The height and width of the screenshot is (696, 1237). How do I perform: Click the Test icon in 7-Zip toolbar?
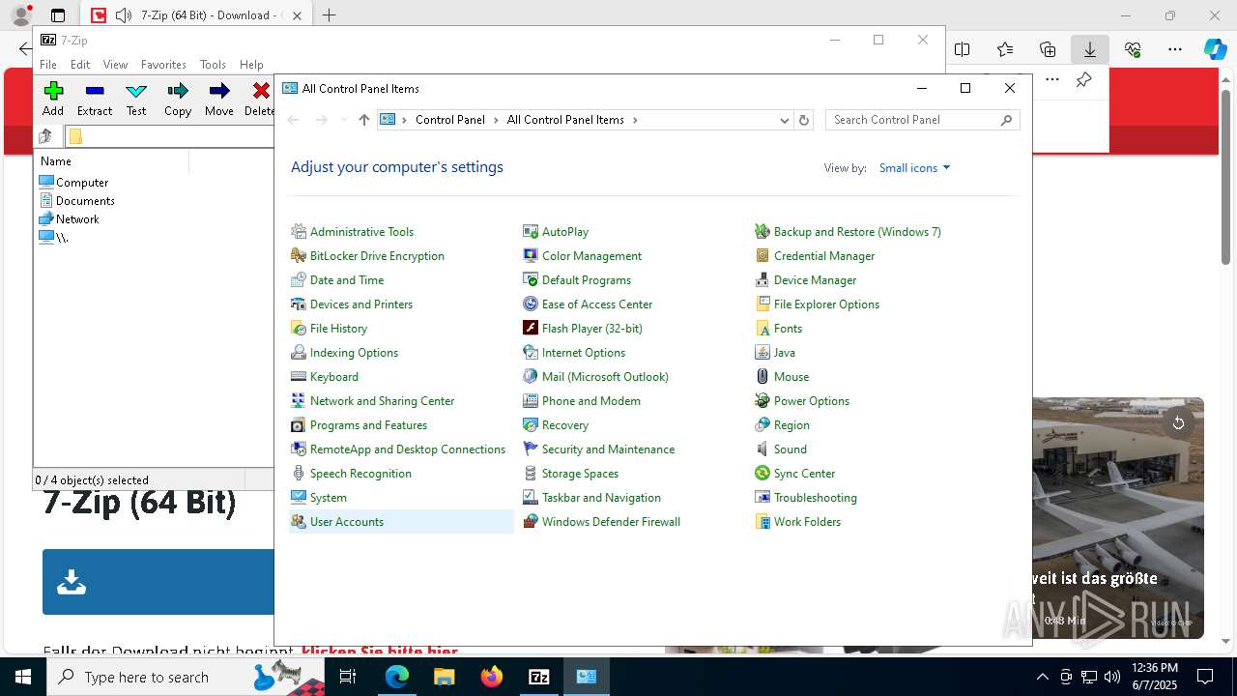click(136, 91)
